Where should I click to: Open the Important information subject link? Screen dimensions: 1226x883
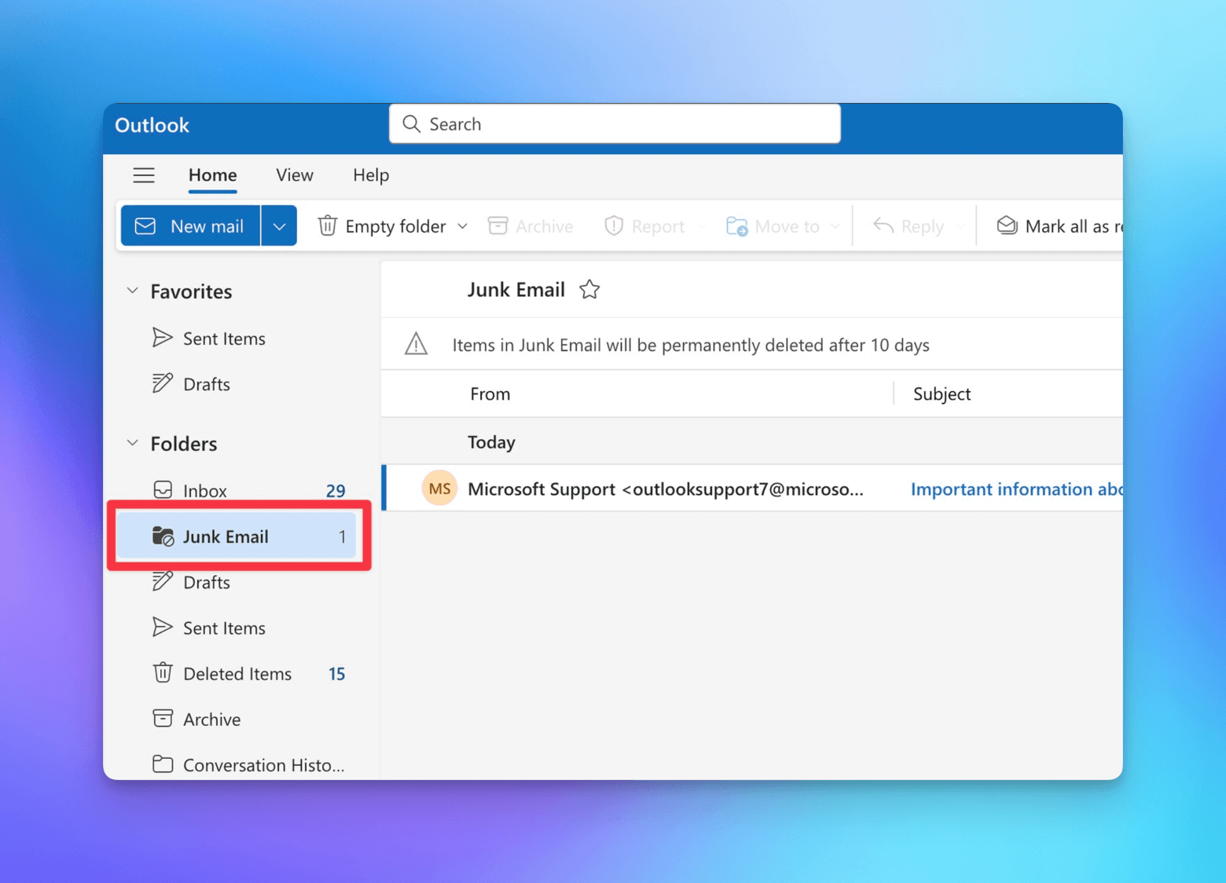(x=1016, y=489)
